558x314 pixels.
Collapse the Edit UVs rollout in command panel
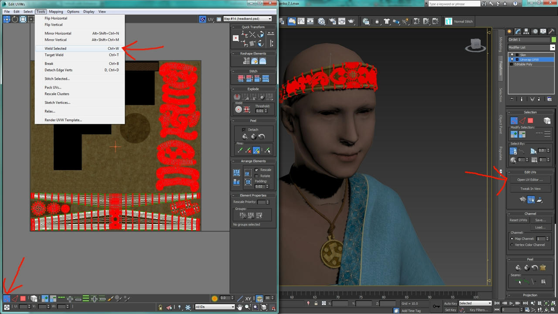click(530, 172)
